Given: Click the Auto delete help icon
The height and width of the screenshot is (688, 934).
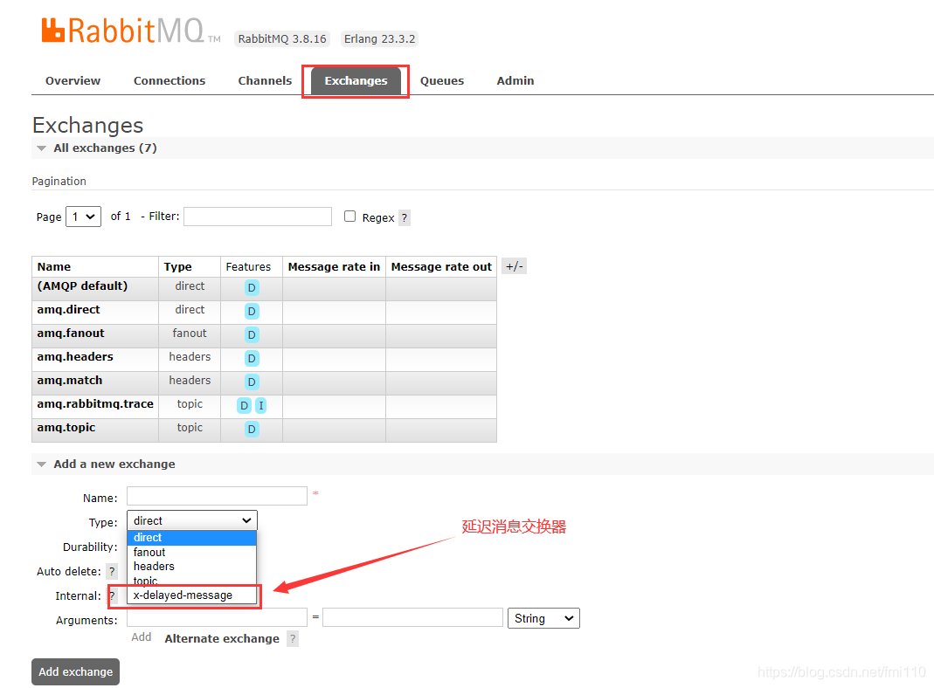Looking at the screenshot, I should click(x=111, y=571).
